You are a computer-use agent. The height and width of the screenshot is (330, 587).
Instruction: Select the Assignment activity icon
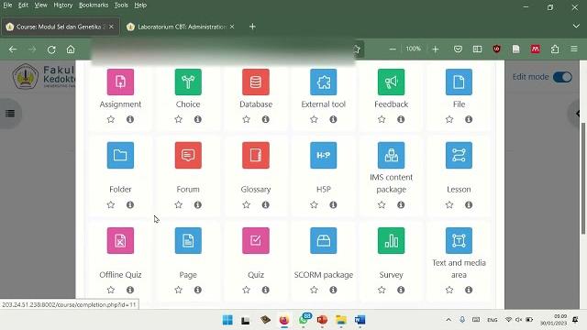click(x=120, y=82)
